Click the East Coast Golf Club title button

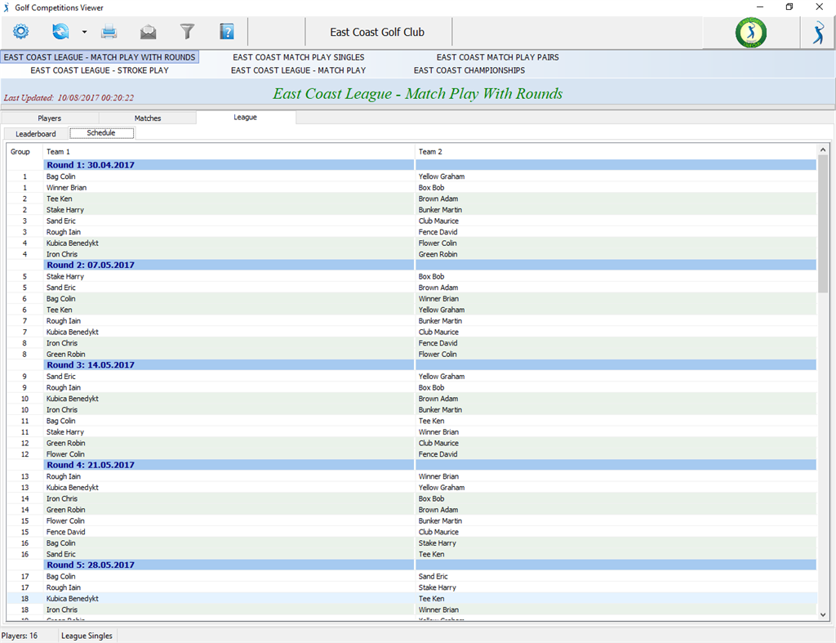[x=378, y=32]
